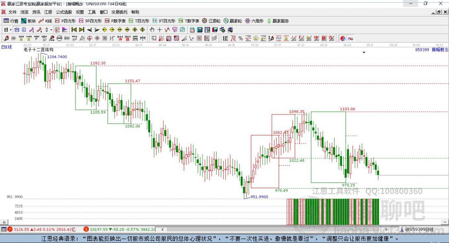This screenshot has width=449, height=243.
Task: Click the floppy disk save icon
Action: click(x=215, y=30)
